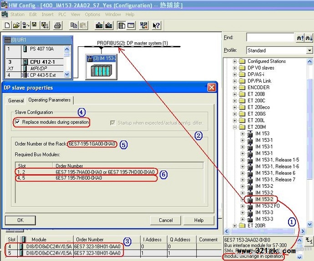Open the Help menu
Image resolution: width=314 pixels, height=261 pixels.
(130, 15)
